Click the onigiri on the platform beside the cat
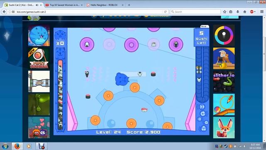This screenshot has height=150, width=266. pyautogui.click(x=140, y=74)
